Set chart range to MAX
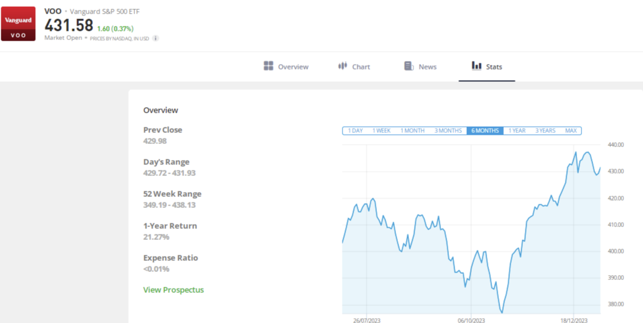The height and width of the screenshot is (323, 643). 570,130
